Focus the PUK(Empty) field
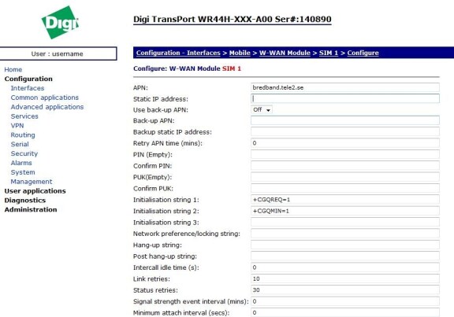Viewport: 454px width, 317px height. coord(345,177)
